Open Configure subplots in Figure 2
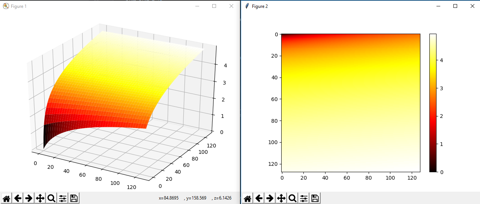480x204 pixels. pos(304,198)
